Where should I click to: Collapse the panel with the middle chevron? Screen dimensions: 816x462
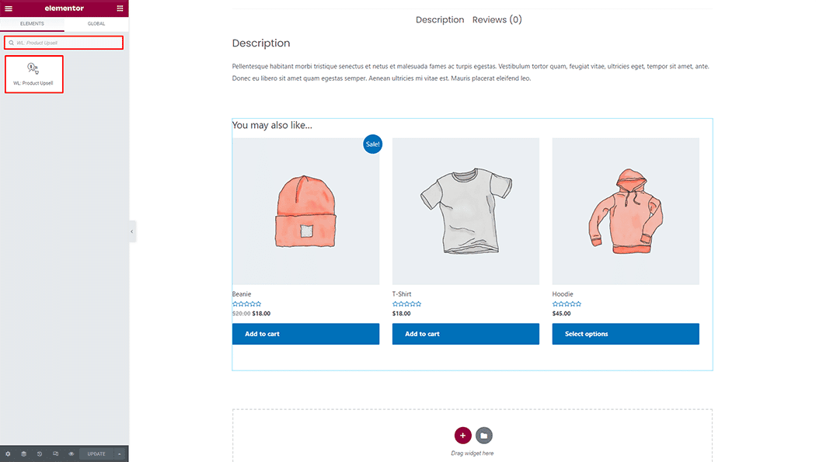coord(131,231)
